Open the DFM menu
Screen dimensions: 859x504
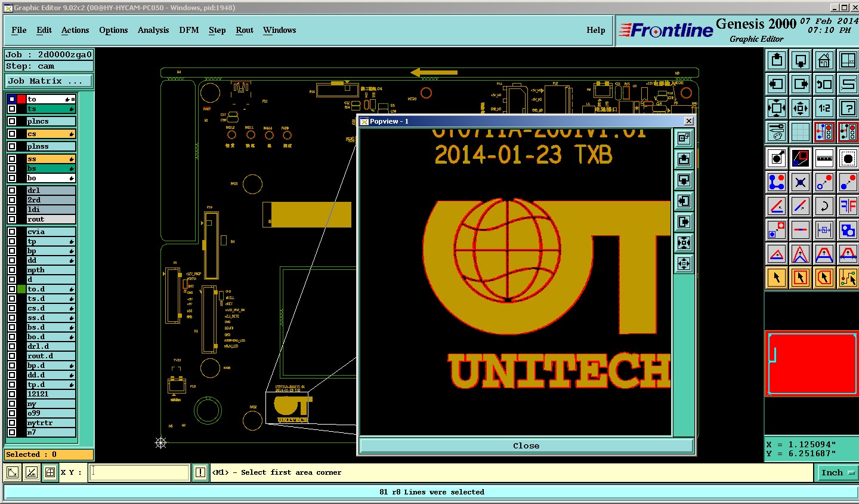(189, 30)
